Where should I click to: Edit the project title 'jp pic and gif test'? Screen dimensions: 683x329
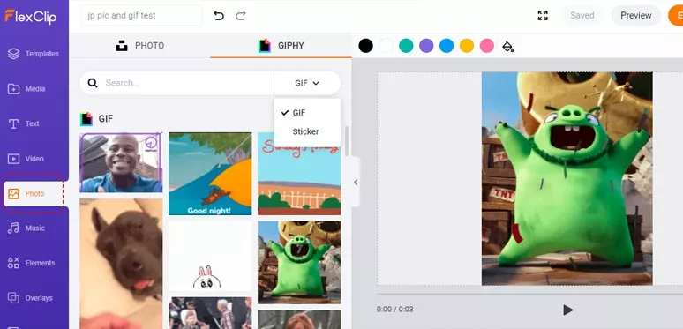coord(141,16)
